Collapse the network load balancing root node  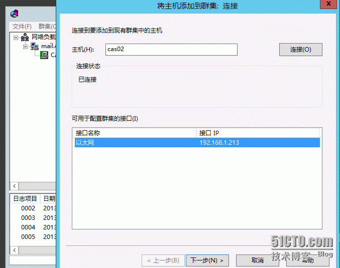pos(16,38)
